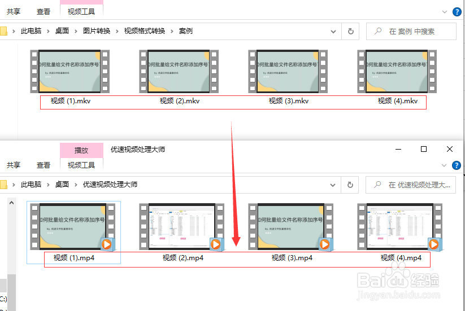Open address history dropdown in 优速视频处理大师 window

333,185
